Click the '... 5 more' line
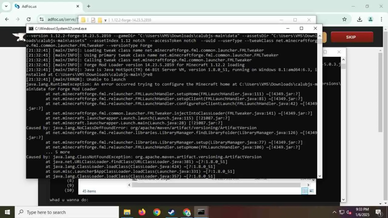This screenshot has width=388, height=218. 58,152
